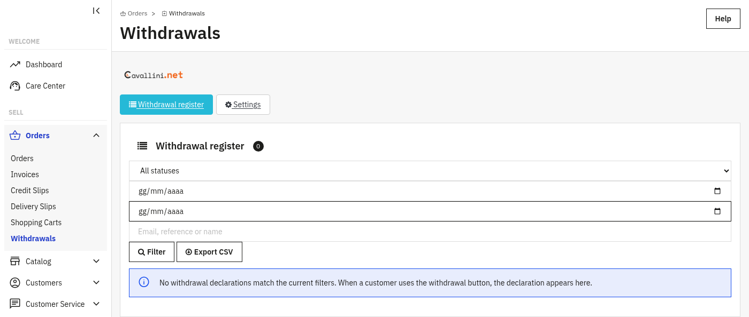Click the Customer Service chat icon
The width and height of the screenshot is (749, 317).
point(15,304)
